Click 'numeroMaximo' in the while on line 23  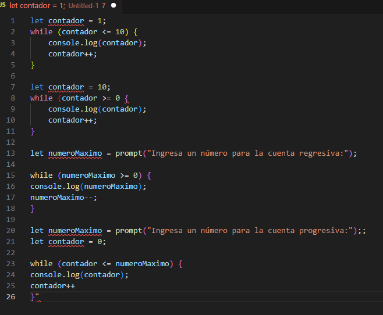[x=142, y=264]
